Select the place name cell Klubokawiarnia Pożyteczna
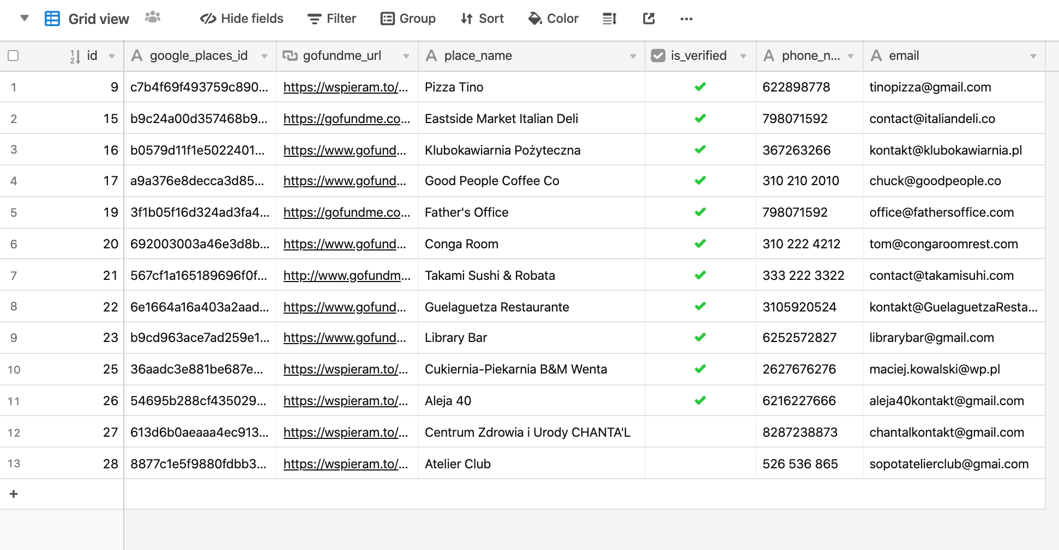The image size is (1059, 550). point(532,150)
